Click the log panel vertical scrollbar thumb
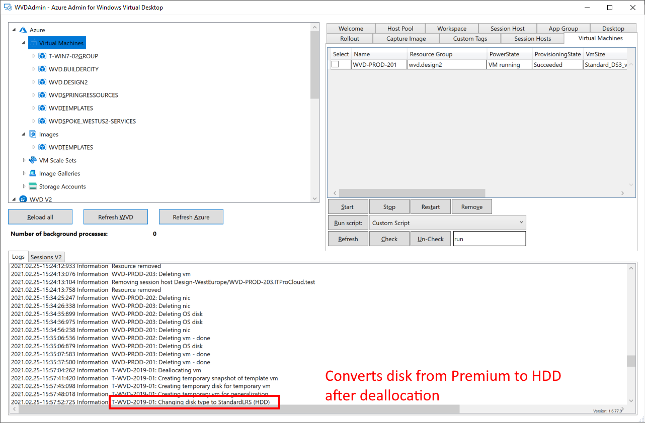The image size is (645, 423). tap(630, 361)
